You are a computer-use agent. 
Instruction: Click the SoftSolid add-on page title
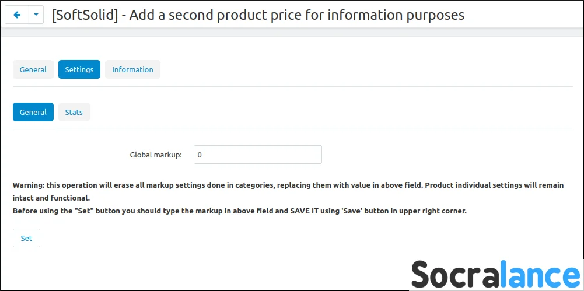pyautogui.click(x=258, y=15)
